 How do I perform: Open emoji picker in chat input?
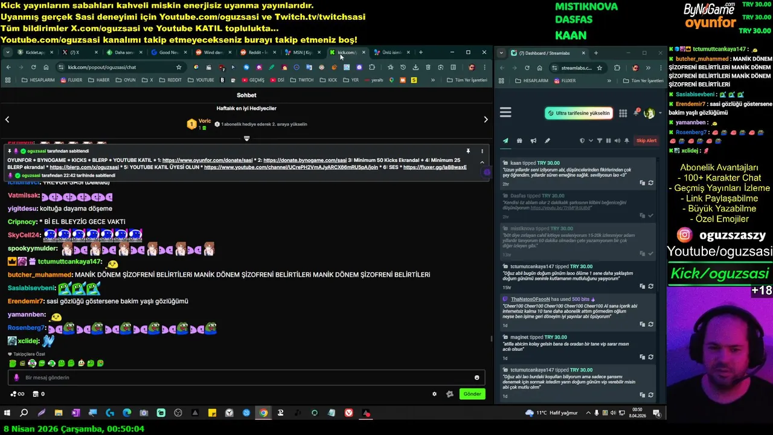[x=476, y=378]
